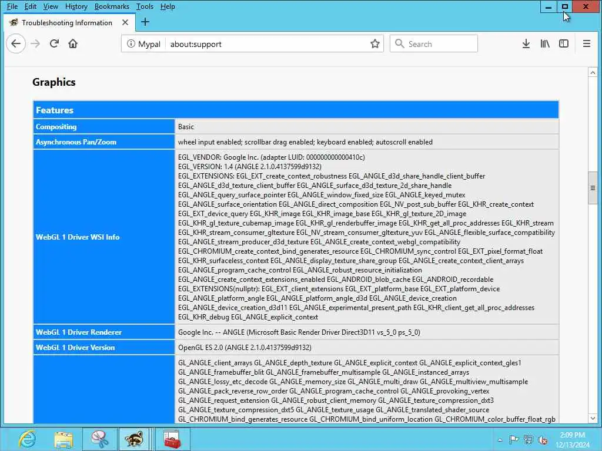The image size is (602, 451).
Task: Open the Help menu
Action: 168,6
